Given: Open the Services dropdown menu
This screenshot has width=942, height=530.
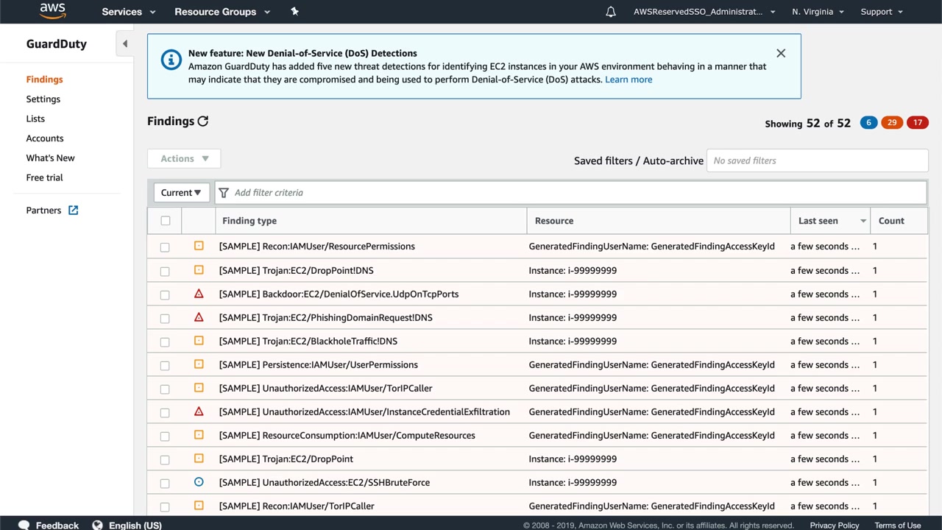Looking at the screenshot, I should (x=129, y=12).
